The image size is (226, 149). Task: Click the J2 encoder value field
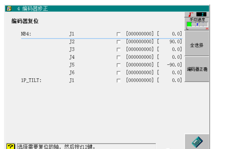coord(140,41)
